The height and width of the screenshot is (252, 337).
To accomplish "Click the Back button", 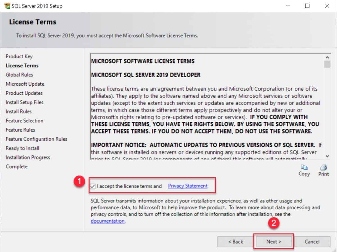I will (236, 242).
